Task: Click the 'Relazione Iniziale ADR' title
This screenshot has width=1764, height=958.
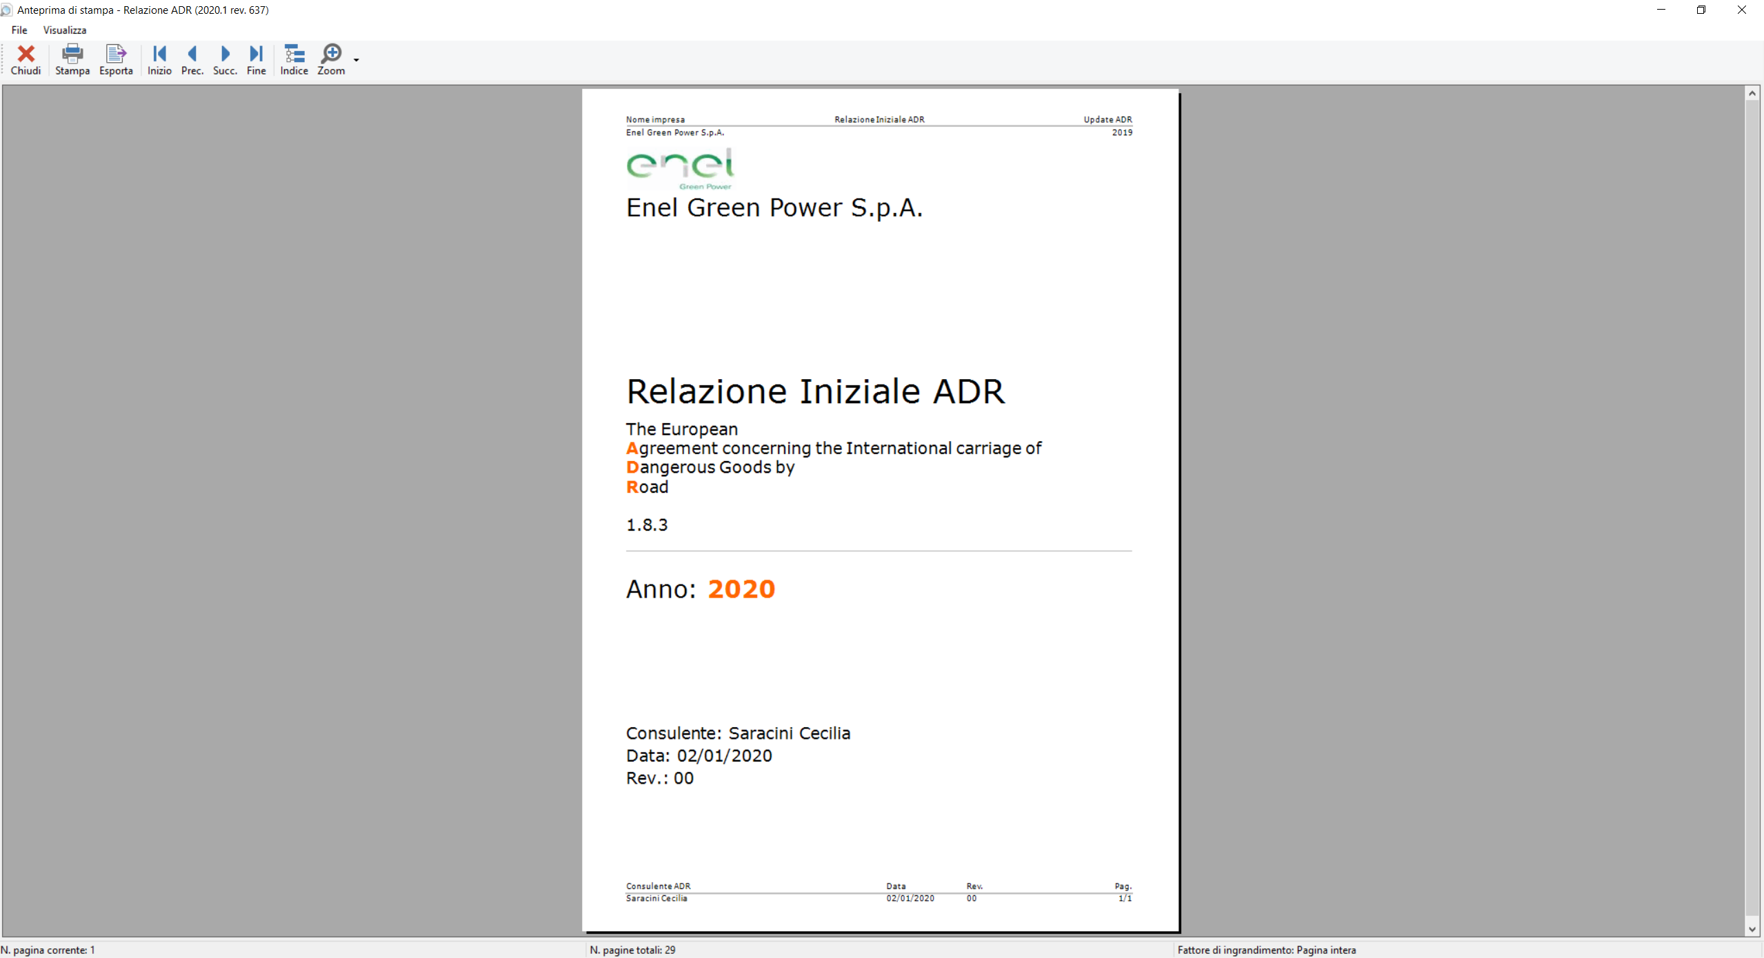Action: (816, 391)
